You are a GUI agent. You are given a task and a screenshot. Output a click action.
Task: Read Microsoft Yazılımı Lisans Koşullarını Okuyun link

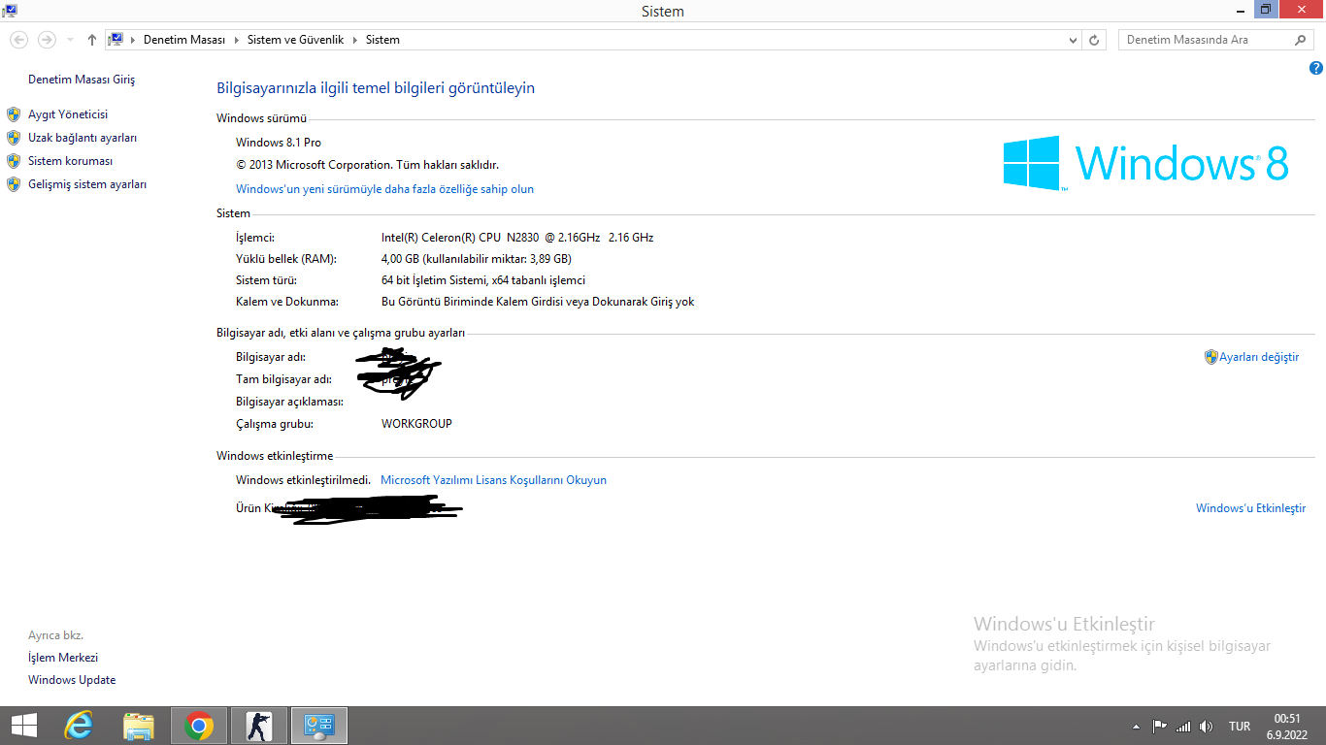click(x=493, y=480)
